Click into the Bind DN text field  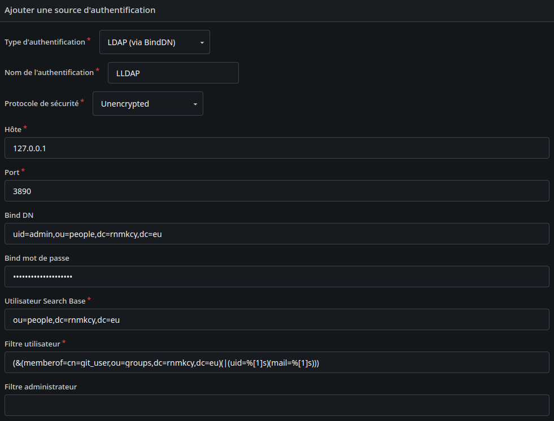point(277,234)
